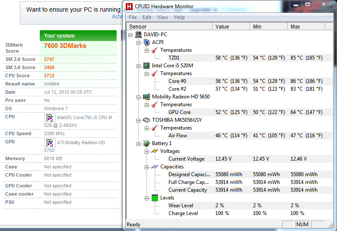Click the Min column header
The image size is (337, 231).
point(269,26)
